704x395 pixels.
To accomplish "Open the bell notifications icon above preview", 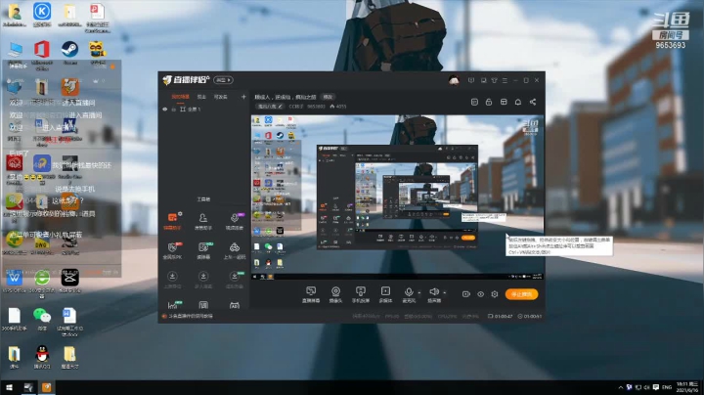I will click(517, 102).
